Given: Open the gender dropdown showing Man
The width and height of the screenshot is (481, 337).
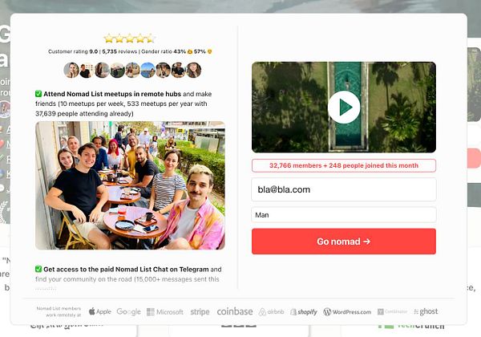Looking at the screenshot, I should click(344, 215).
